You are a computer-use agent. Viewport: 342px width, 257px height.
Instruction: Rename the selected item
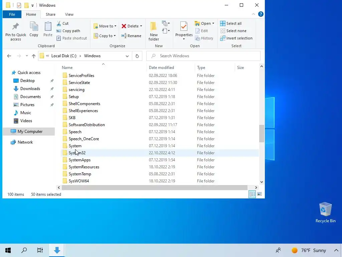pyautogui.click(x=131, y=36)
